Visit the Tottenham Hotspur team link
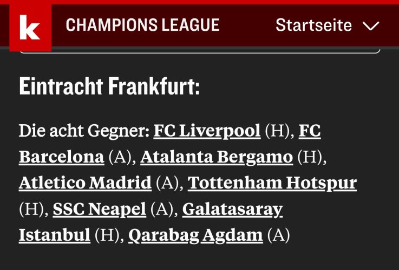The height and width of the screenshot is (270, 399). [272, 183]
